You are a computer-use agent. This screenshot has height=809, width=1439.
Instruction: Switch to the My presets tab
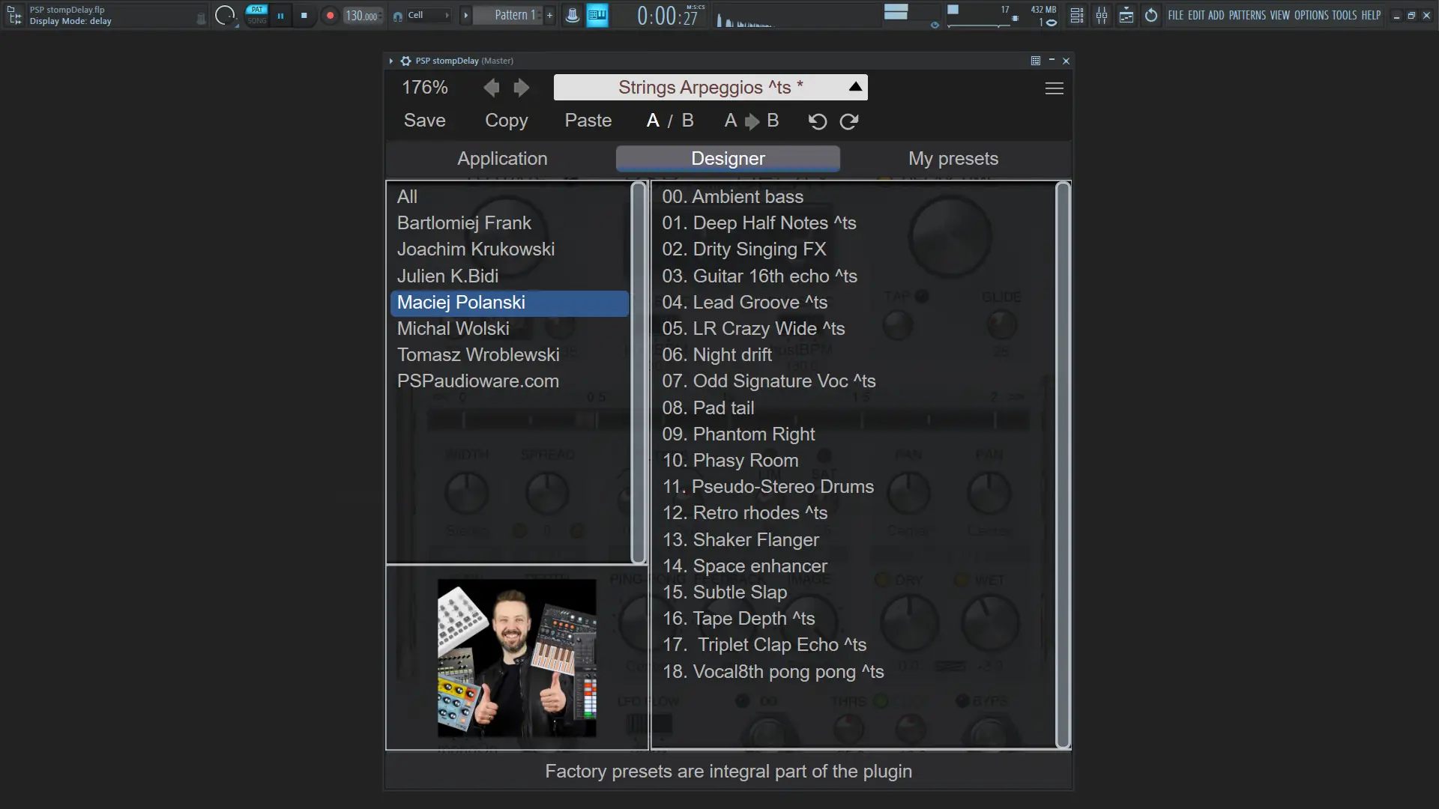click(x=953, y=159)
